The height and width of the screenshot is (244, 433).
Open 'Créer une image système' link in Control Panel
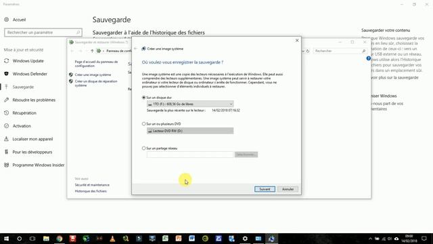93,75
